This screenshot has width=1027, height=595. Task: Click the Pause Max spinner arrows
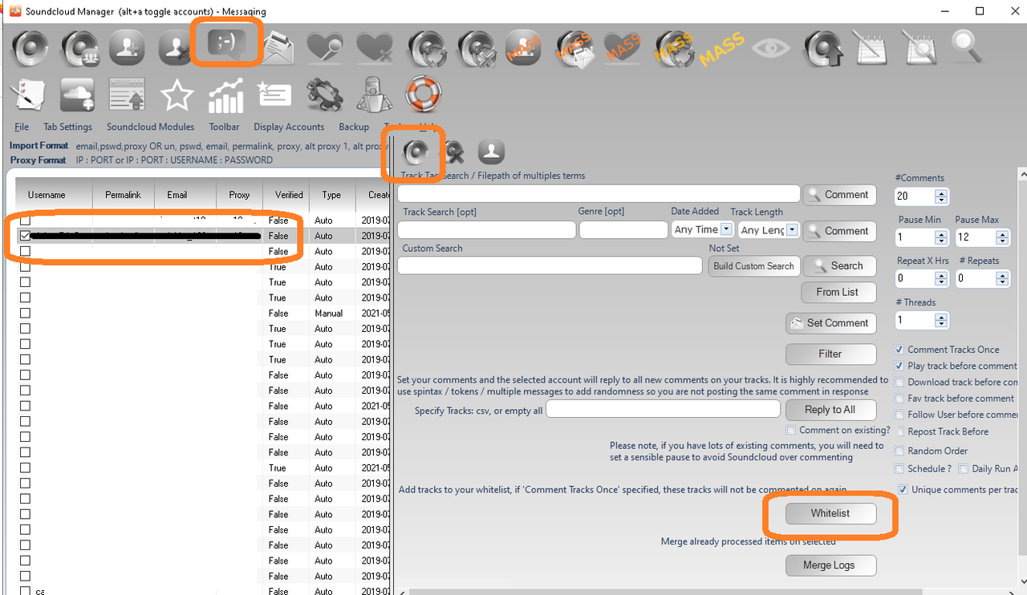coord(1002,238)
